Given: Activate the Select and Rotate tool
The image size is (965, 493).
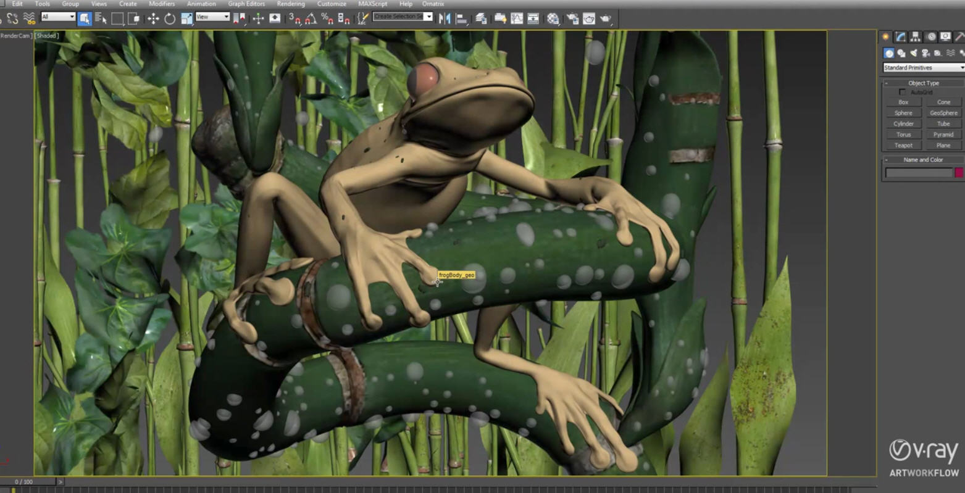Looking at the screenshot, I should click(170, 19).
